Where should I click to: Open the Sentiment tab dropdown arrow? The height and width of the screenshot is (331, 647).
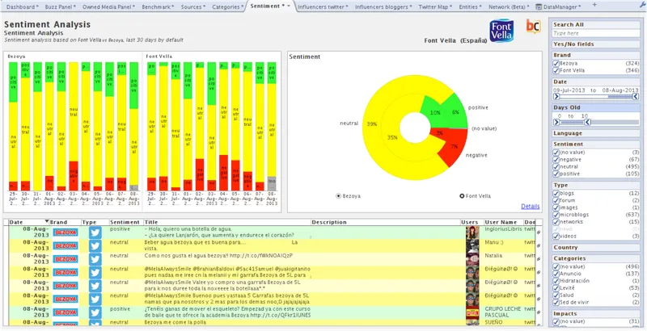click(x=289, y=6)
